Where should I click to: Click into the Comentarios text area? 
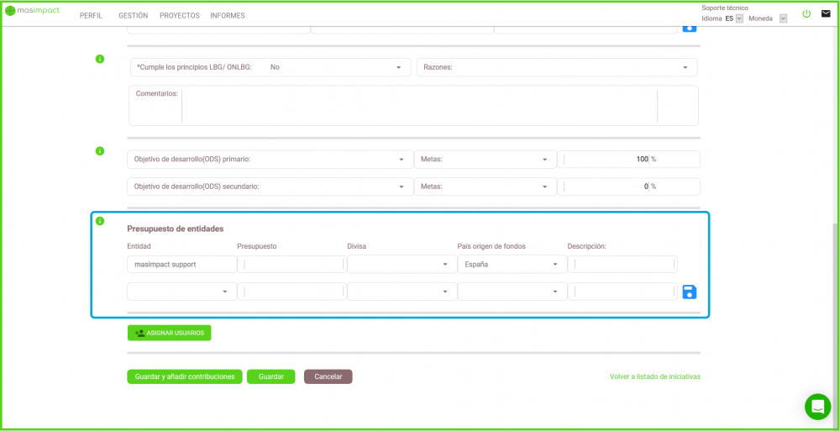pyautogui.click(x=418, y=105)
